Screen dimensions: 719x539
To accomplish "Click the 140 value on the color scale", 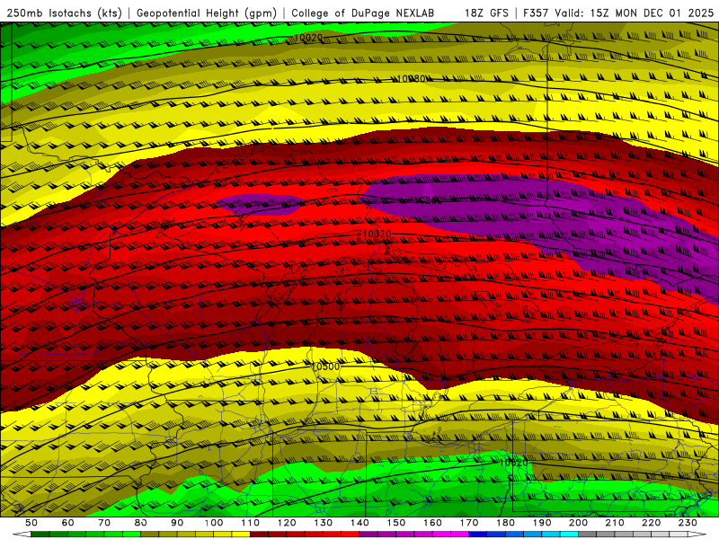I will pyautogui.click(x=359, y=523).
